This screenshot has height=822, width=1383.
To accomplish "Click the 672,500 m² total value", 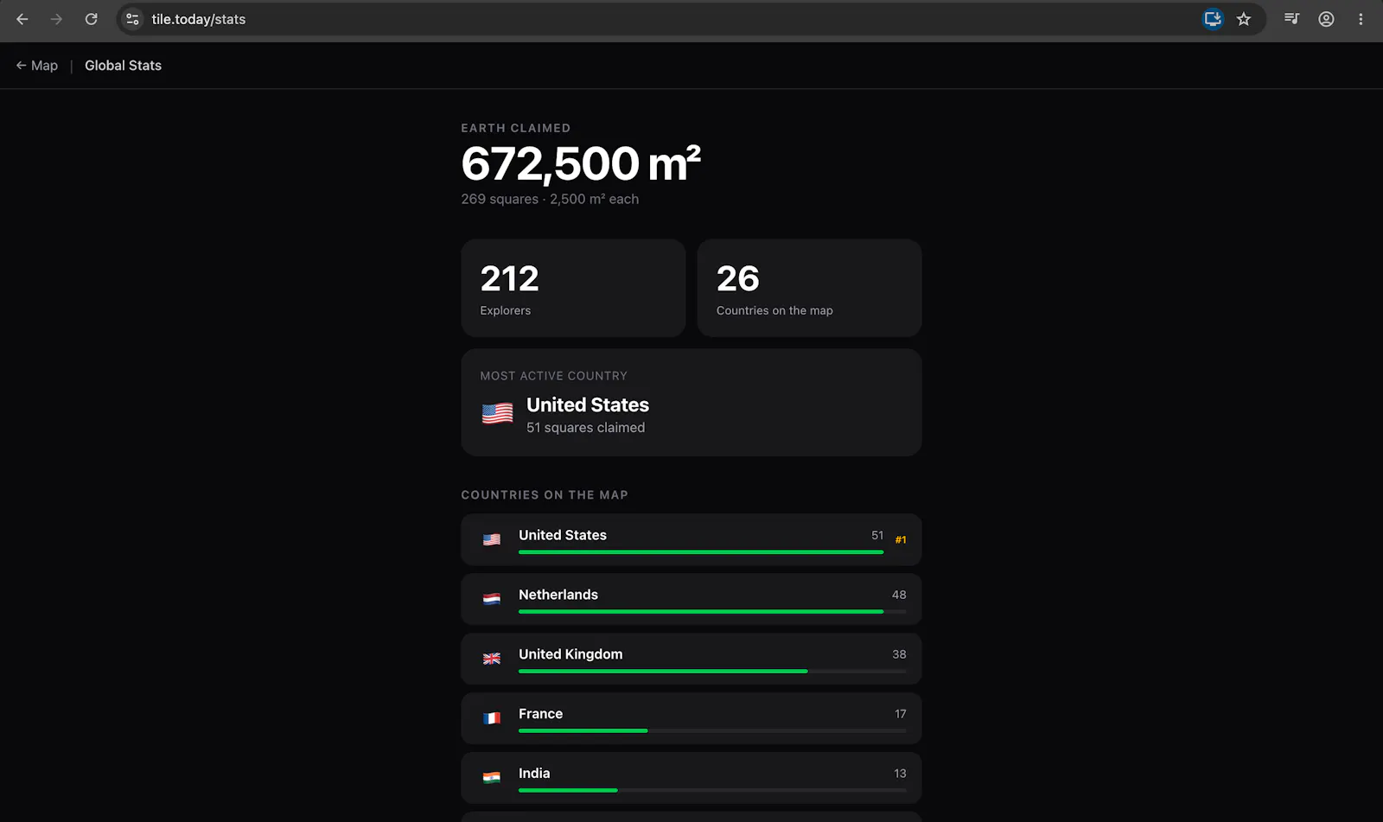I will tap(581, 163).
